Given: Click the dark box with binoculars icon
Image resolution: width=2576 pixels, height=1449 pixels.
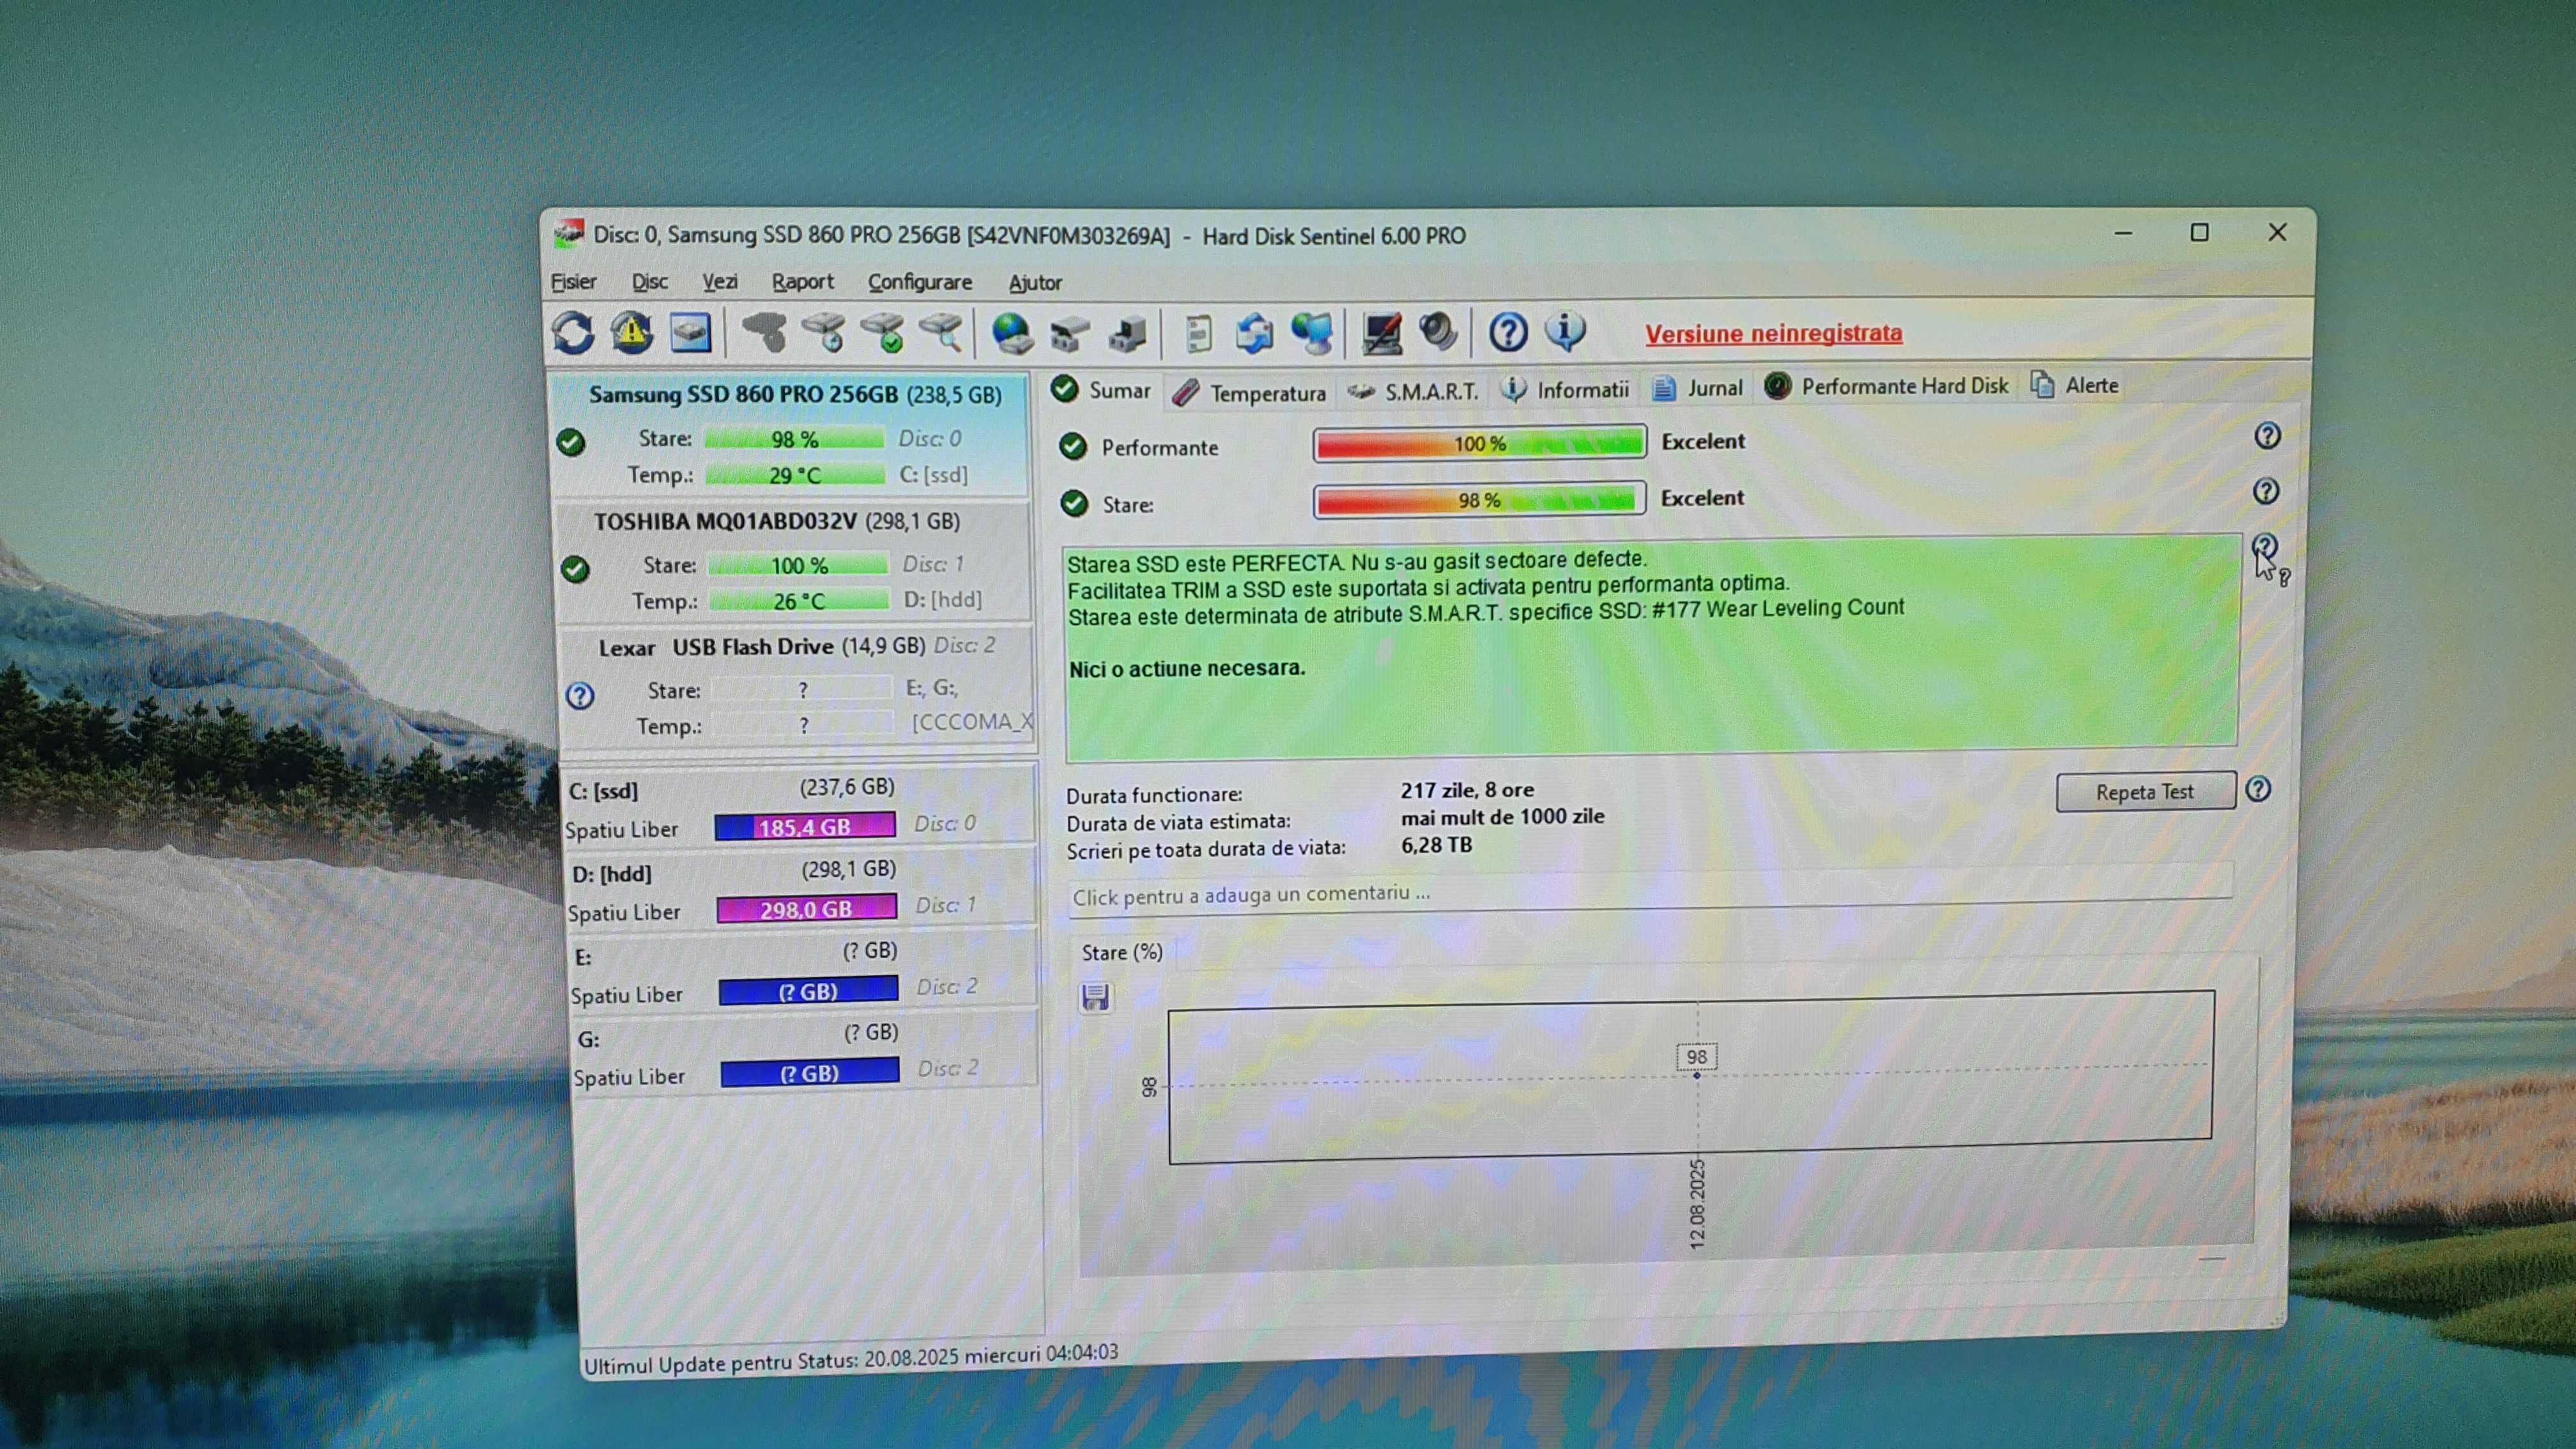Looking at the screenshot, I should pyautogui.click(x=1128, y=334).
